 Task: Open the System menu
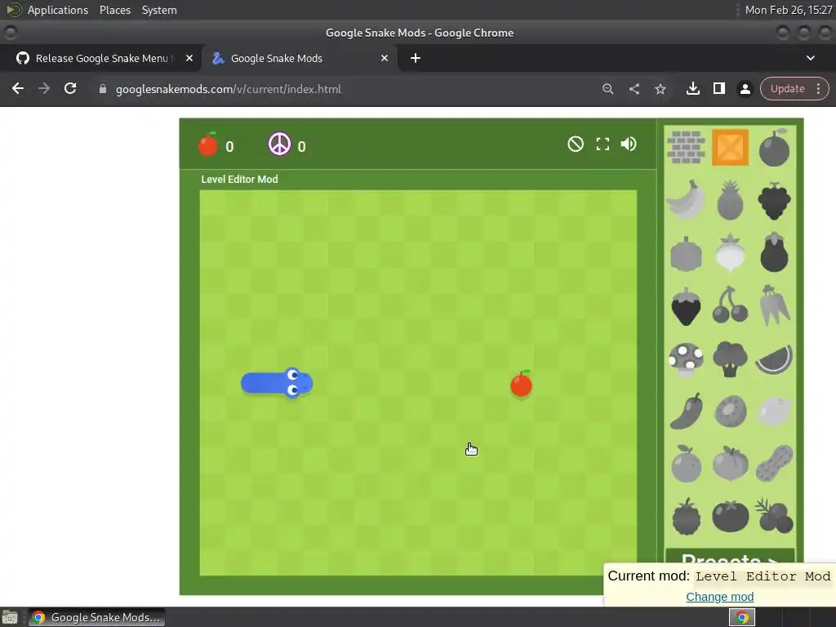tap(159, 10)
